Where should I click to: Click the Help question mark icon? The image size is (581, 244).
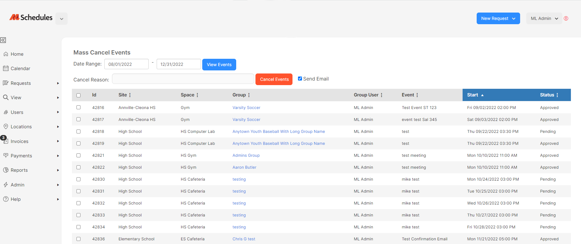point(6,199)
